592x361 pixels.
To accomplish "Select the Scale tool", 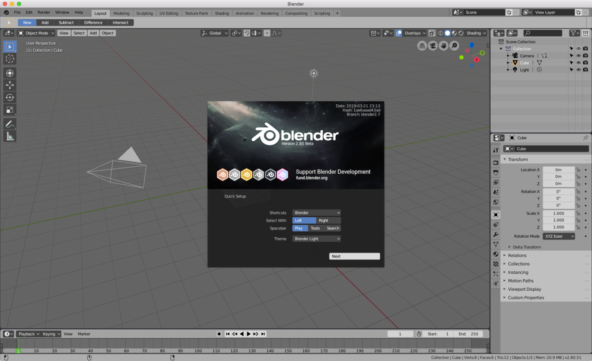I will point(10,110).
